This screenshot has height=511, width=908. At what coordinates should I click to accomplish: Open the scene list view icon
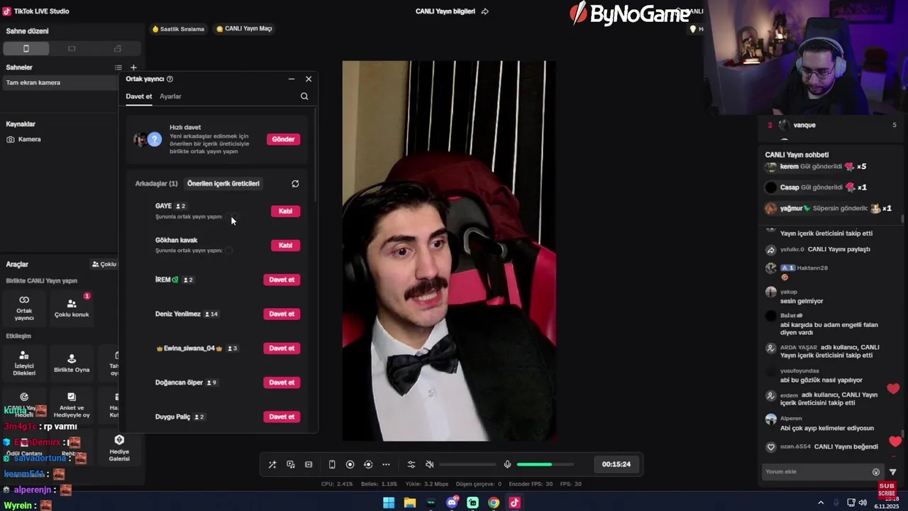(x=118, y=67)
